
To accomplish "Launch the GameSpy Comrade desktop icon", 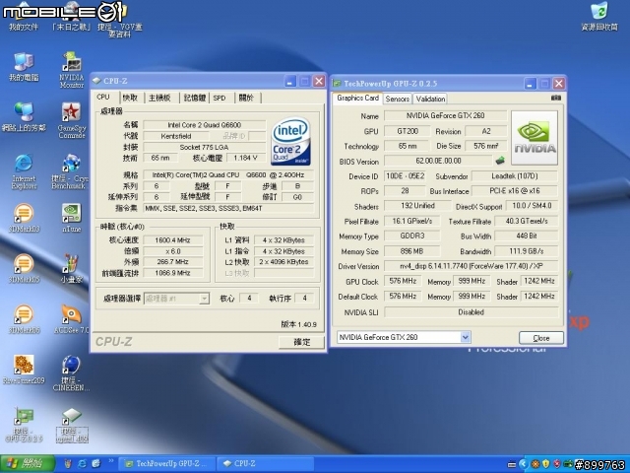I will point(72,120).
